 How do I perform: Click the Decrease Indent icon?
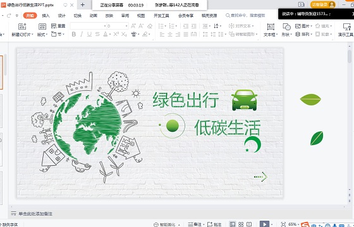click(186, 26)
